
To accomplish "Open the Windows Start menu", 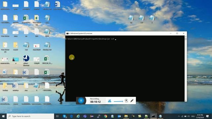I will (x=3, y=116).
